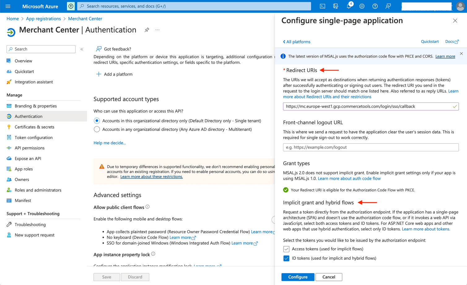
Task: Click the plus icon for Add a platform
Action: pos(98,74)
